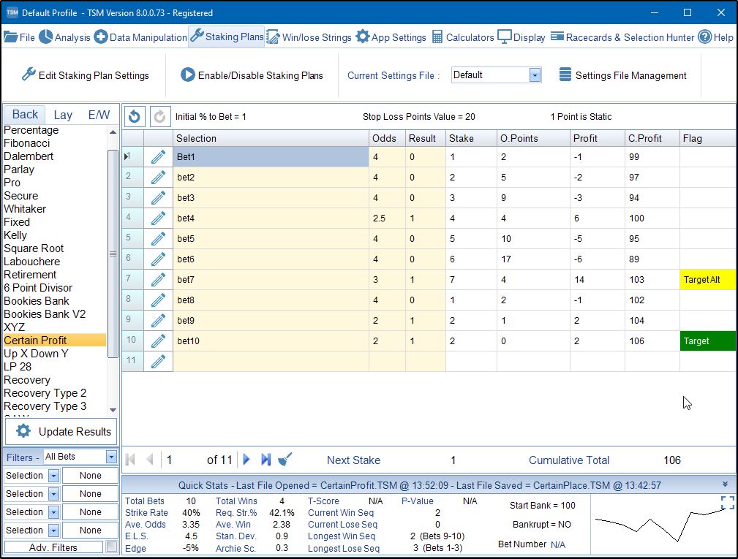
Task: Tick the checkbox beside Adv. Filters
Action: pyautogui.click(x=112, y=547)
